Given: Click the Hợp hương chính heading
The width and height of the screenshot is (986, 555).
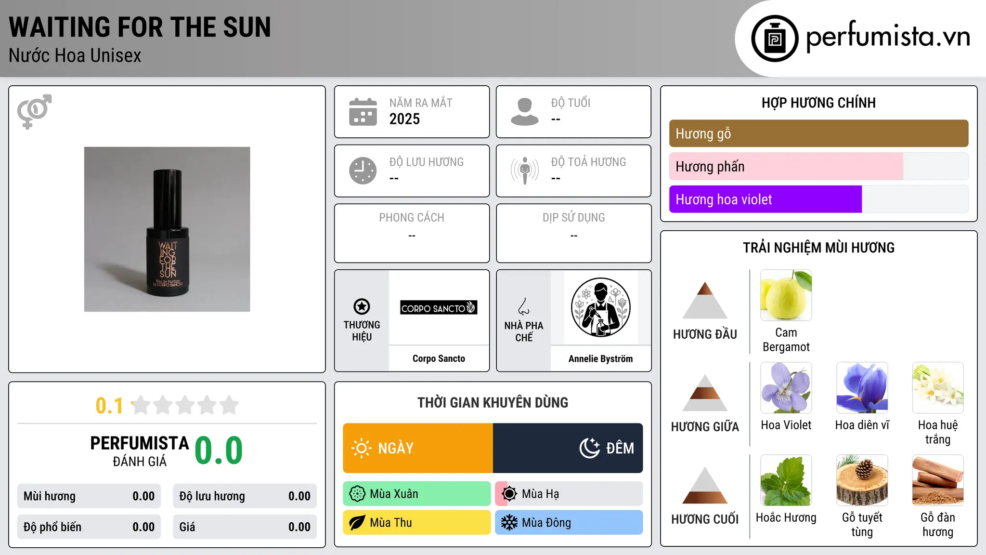Looking at the screenshot, I should tap(818, 103).
